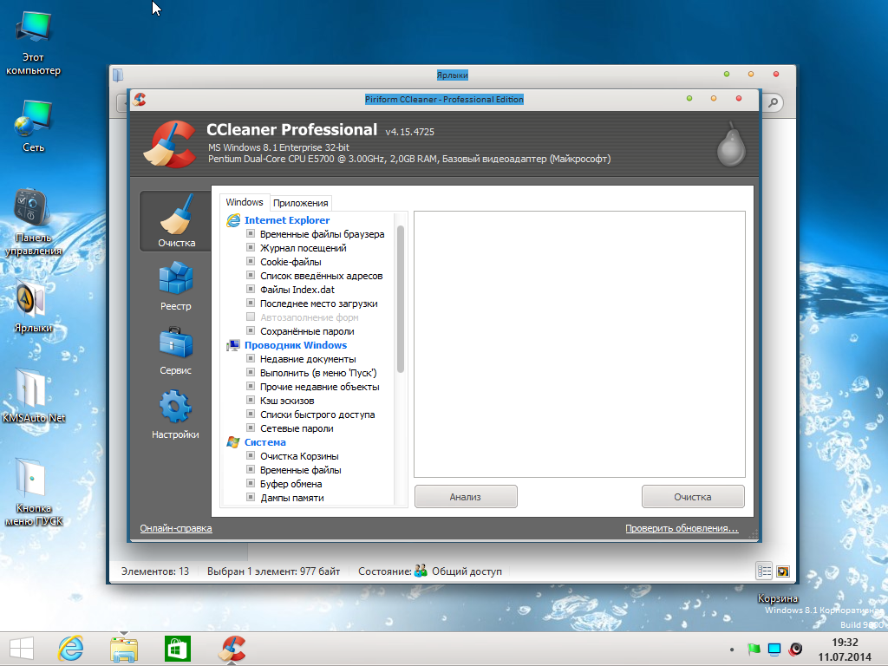
Task: Select the Сеть desktop icon
Action: tap(33, 126)
